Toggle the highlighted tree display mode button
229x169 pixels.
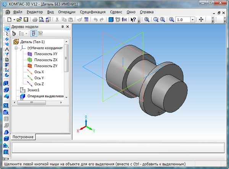coord(34,34)
